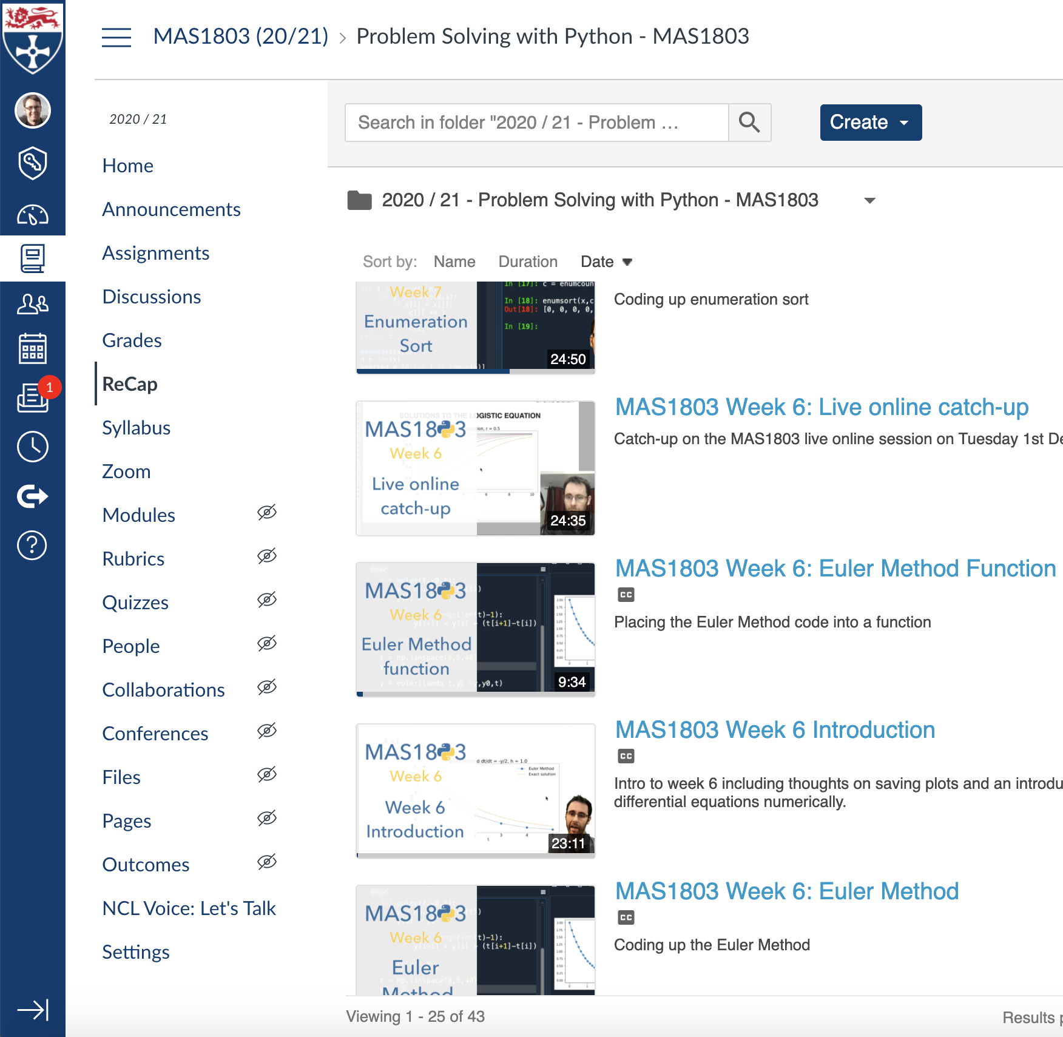Select Grades in the course menu

point(132,340)
